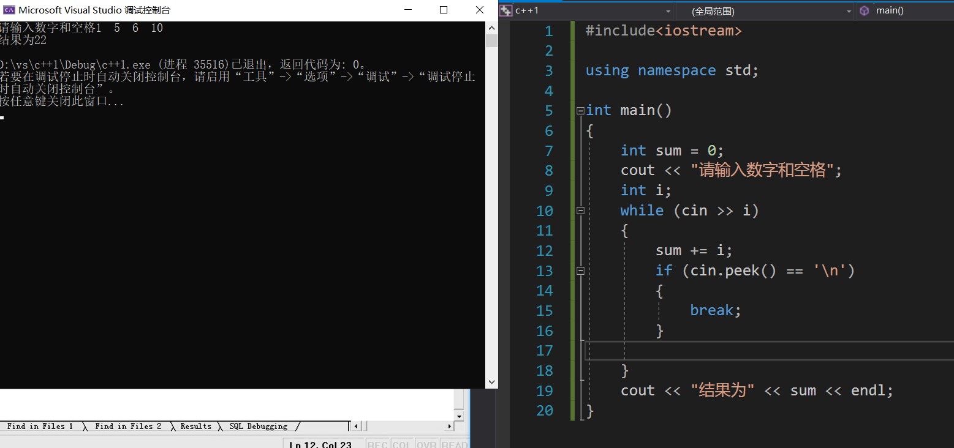Click the console scrollbar down arrow
This screenshot has width=954, height=448.
pyautogui.click(x=491, y=382)
